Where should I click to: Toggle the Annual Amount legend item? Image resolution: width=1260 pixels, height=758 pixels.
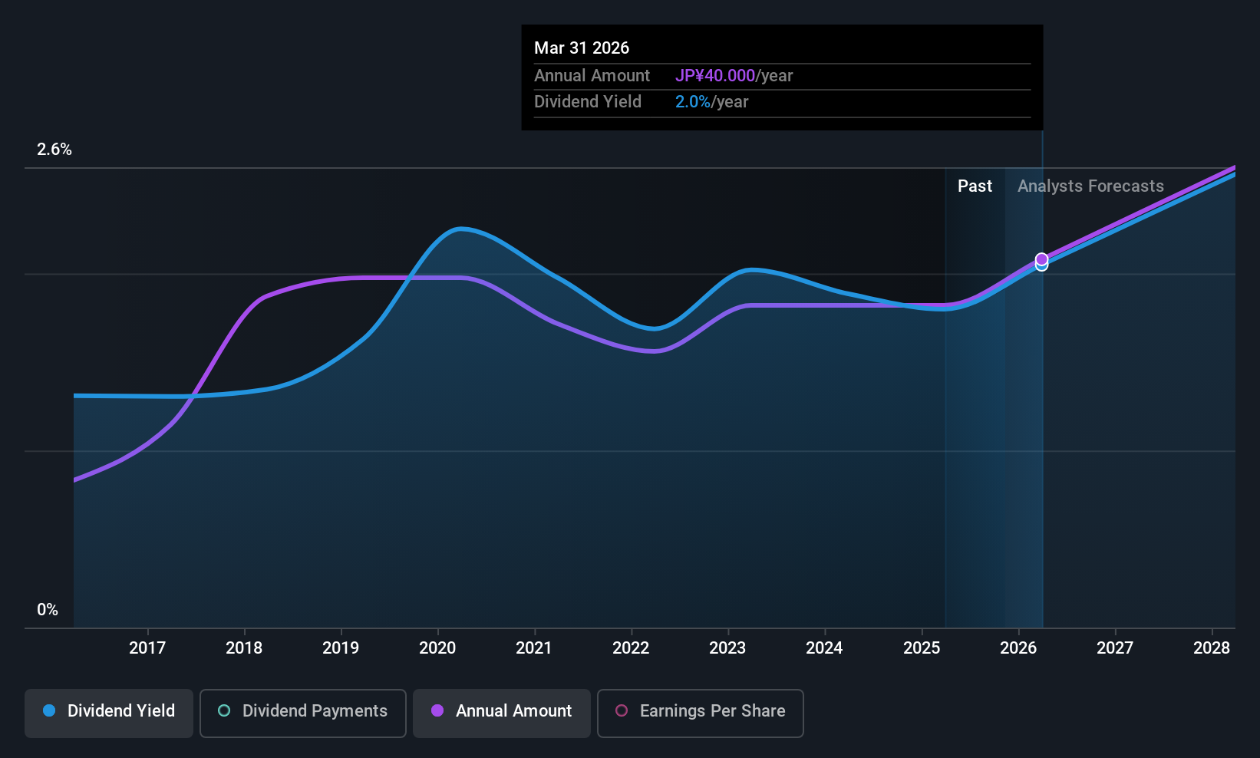(502, 711)
